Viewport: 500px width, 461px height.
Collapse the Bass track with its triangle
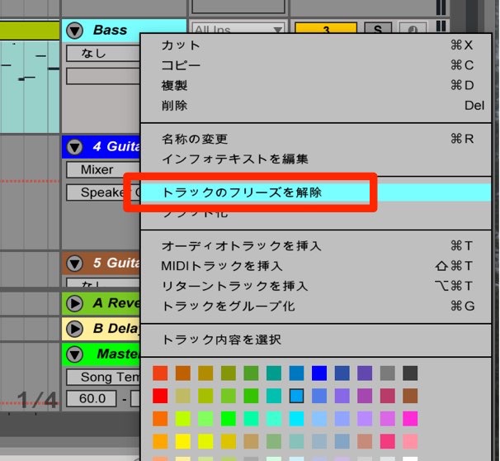click(x=74, y=31)
